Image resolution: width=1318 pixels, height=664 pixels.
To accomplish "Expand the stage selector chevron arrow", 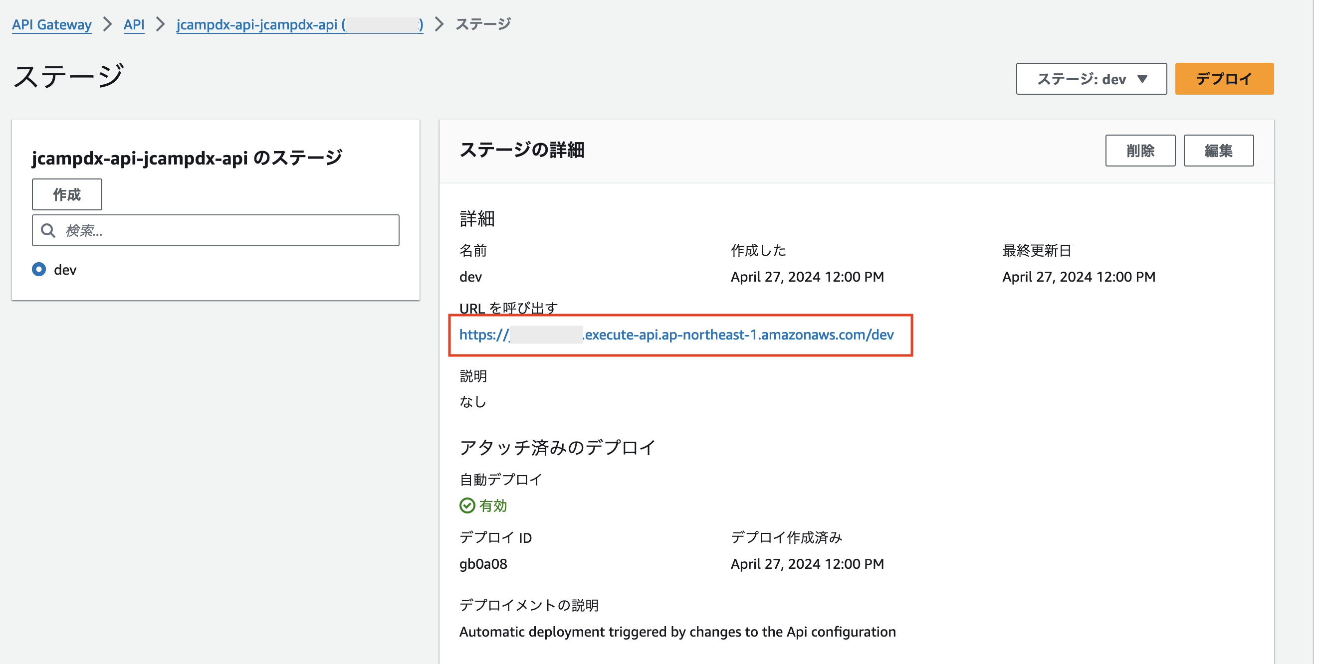I will [x=1143, y=79].
